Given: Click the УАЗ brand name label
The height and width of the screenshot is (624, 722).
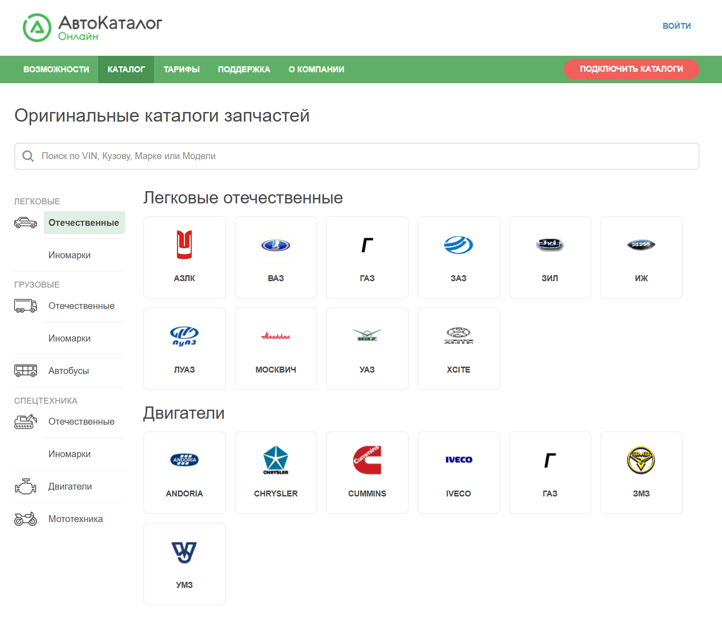Looking at the screenshot, I should [x=367, y=370].
